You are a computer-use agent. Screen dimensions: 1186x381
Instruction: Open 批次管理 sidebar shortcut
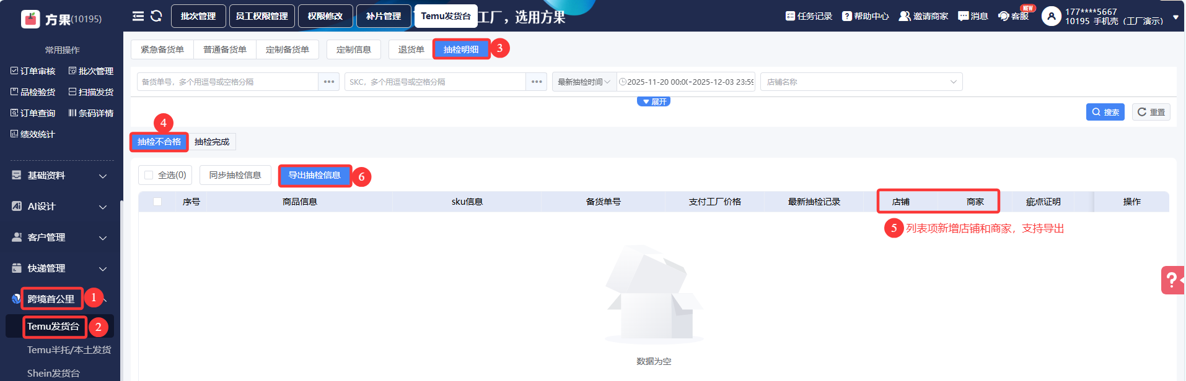coord(90,71)
